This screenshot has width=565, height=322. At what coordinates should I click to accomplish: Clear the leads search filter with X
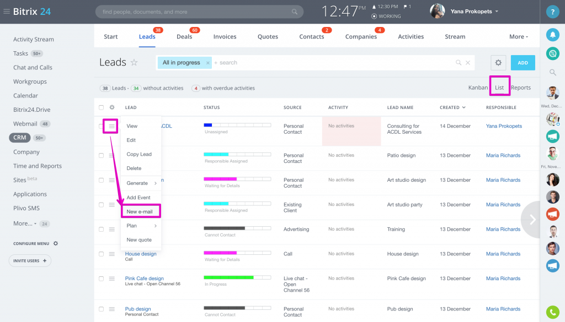click(x=468, y=63)
